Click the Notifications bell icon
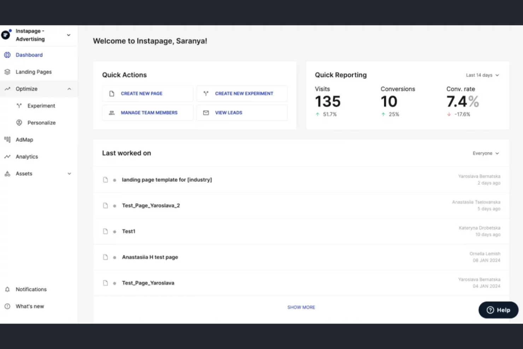 tap(7, 289)
